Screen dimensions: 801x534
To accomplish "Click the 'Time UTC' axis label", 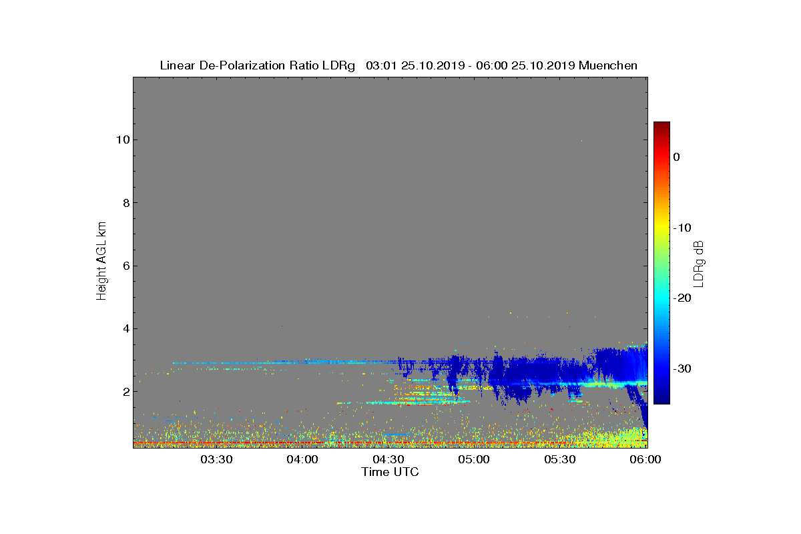I will [x=390, y=472].
